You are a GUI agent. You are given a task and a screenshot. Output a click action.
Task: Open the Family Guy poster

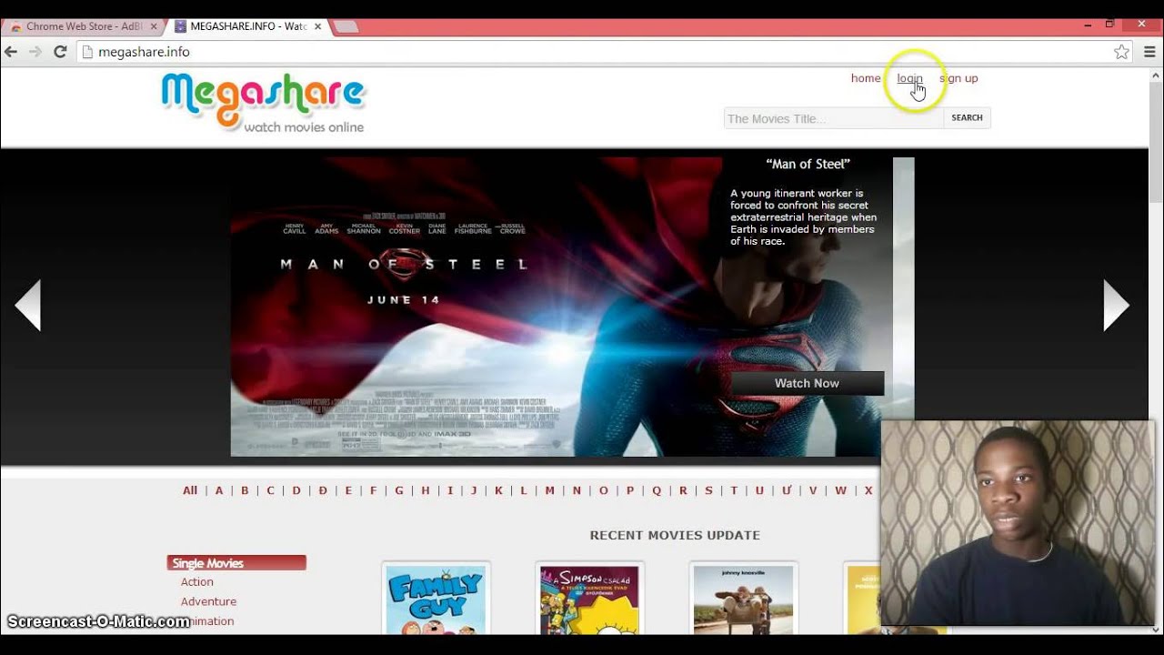(x=436, y=599)
